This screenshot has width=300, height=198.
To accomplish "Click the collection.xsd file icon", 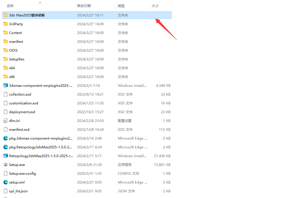I will 6,94.
